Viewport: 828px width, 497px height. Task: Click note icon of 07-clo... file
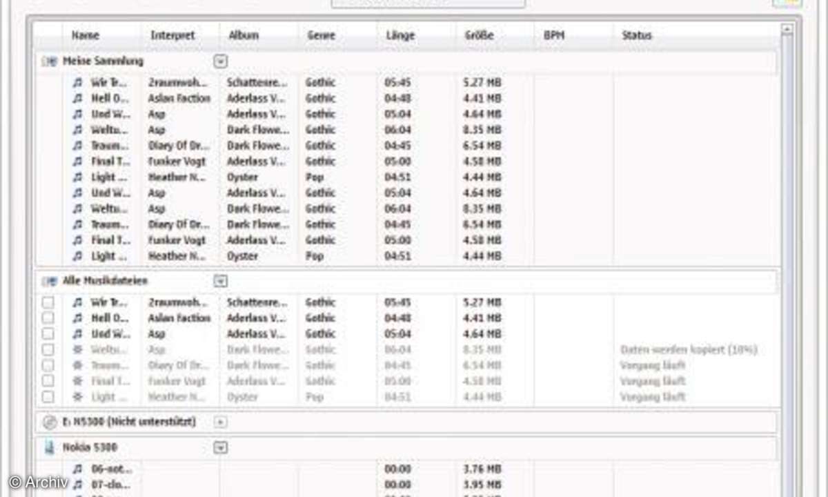click(x=77, y=485)
